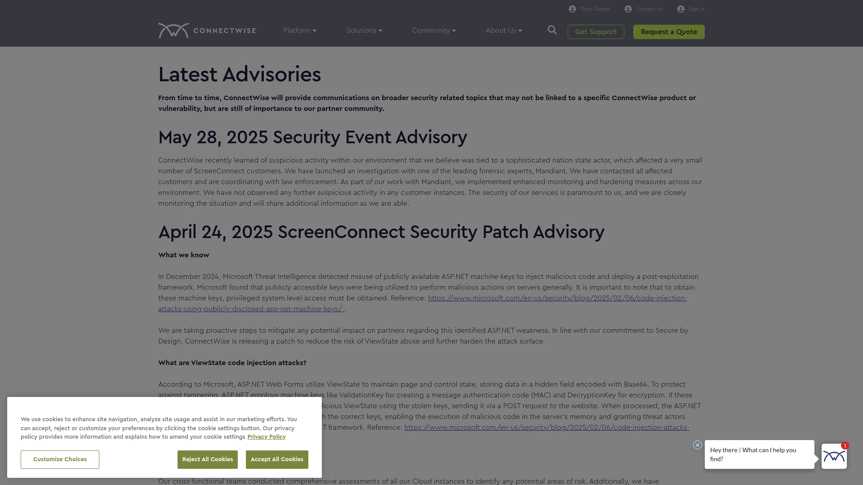Click the Request a Quote button
This screenshot has height=485, width=863.
tap(669, 32)
